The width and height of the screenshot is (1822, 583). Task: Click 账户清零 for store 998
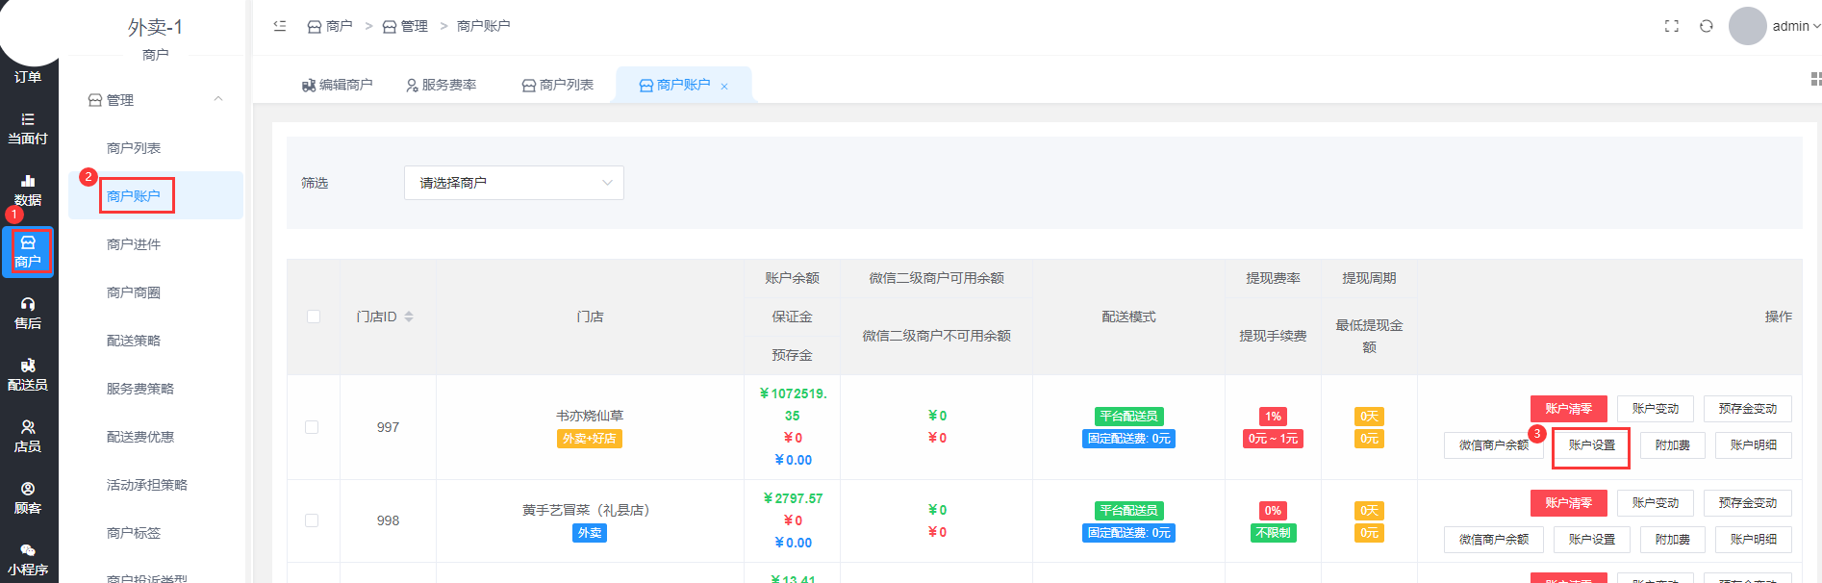(1569, 503)
